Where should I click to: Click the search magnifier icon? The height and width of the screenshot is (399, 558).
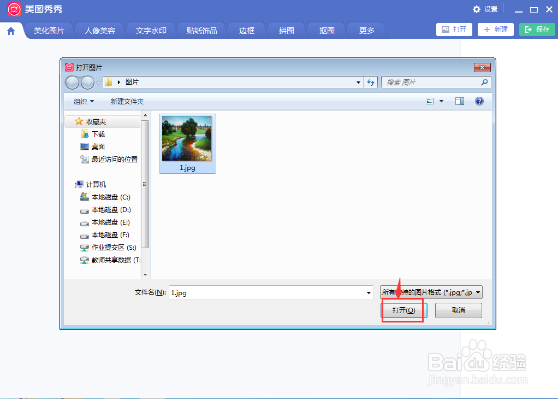coord(484,83)
